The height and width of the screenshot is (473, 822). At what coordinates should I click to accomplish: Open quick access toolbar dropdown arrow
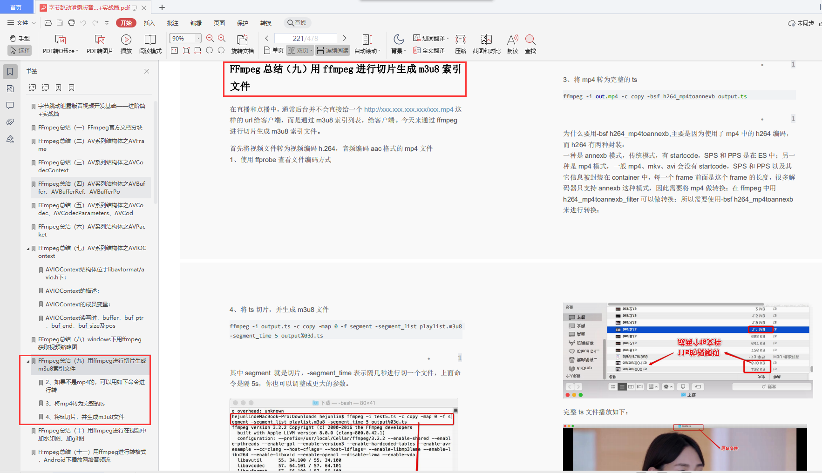point(107,23)
